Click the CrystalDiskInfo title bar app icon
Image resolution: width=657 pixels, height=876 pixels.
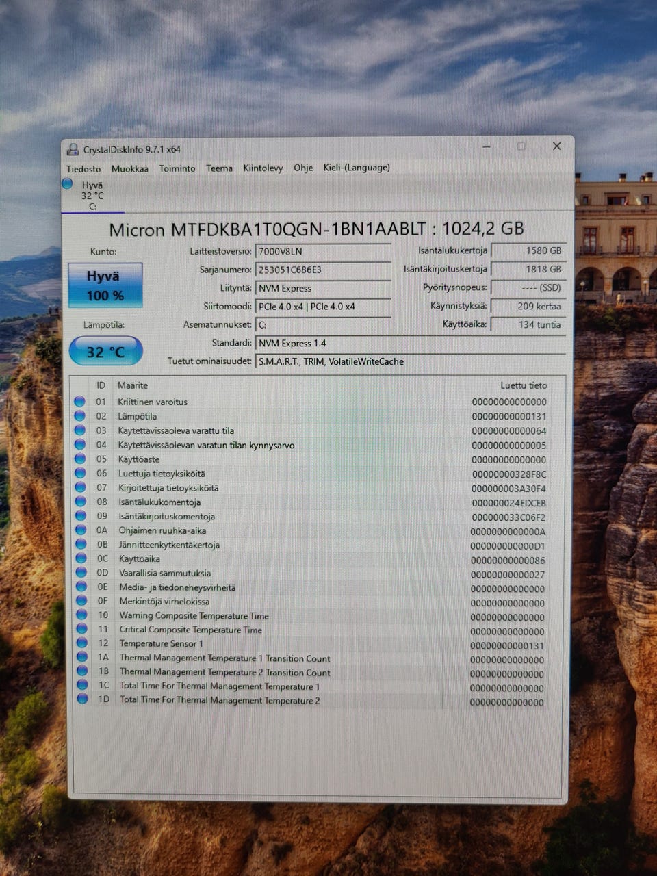tap(73, 149)
